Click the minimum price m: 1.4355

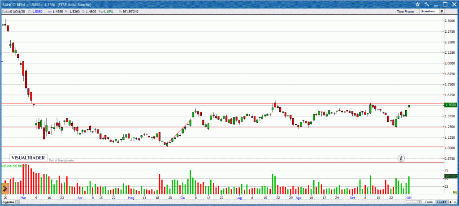tap(55, 12)
